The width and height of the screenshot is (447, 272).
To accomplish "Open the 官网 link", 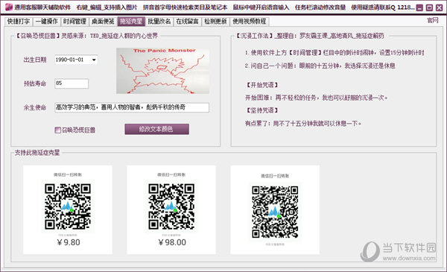I will click(x=432, y=20).
